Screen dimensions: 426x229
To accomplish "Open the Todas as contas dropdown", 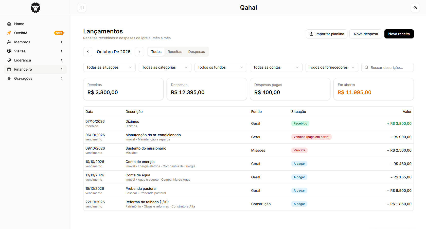I will point(276,67).
